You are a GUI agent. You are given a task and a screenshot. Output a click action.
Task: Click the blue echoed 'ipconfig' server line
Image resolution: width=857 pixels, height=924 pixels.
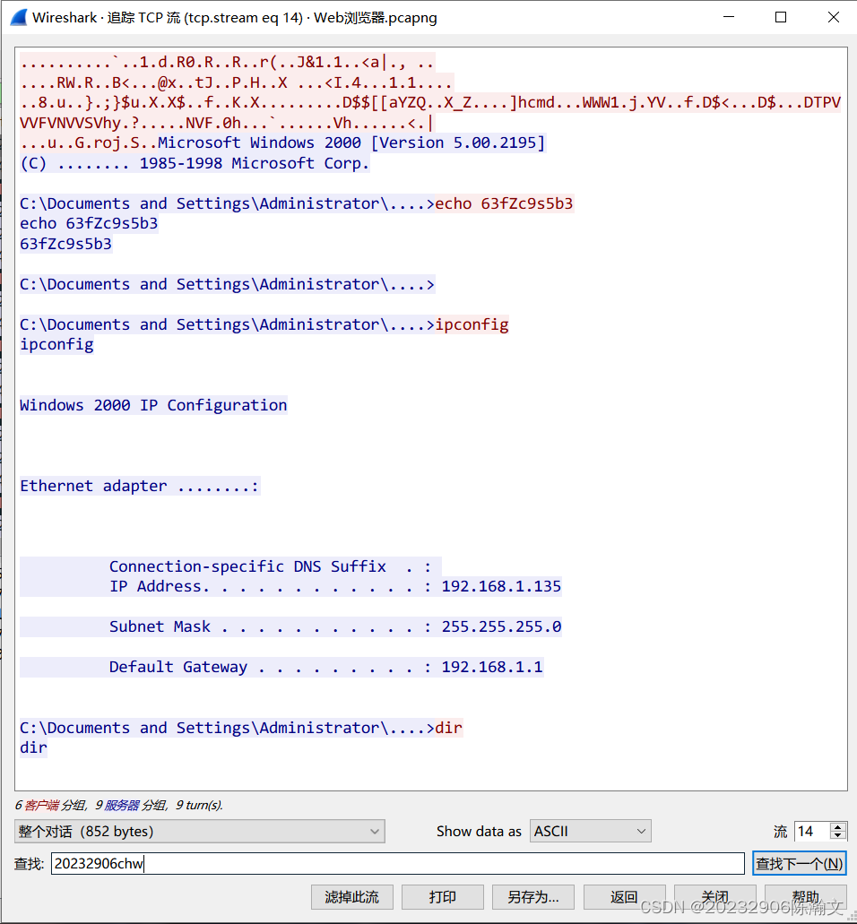(x=56, y=345)
